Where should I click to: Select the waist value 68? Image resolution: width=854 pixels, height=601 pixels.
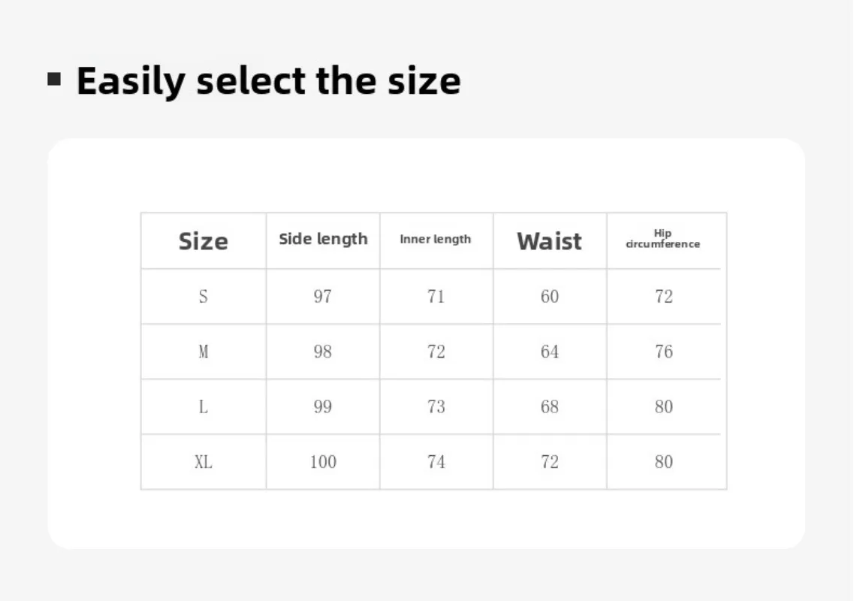click(550, 406)
